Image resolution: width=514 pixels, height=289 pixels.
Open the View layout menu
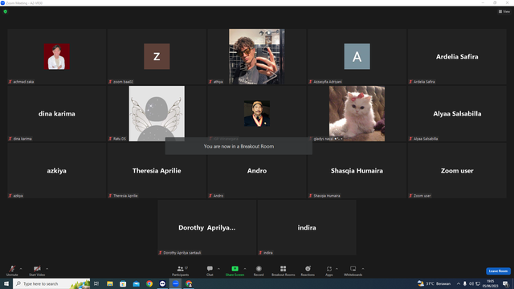pos(504,11)
